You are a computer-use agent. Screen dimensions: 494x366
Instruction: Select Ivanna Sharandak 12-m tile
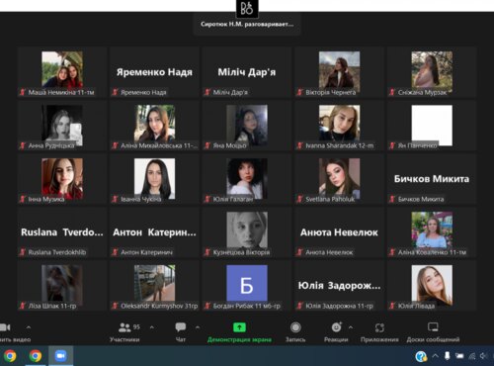point(339,126)
